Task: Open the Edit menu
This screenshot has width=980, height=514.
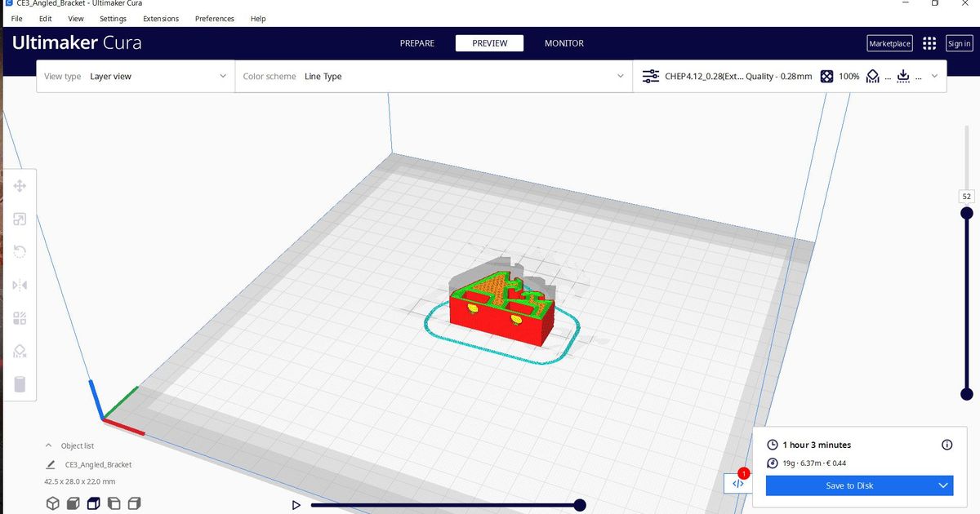Action: pyautogui.click(x=46, y=19)
